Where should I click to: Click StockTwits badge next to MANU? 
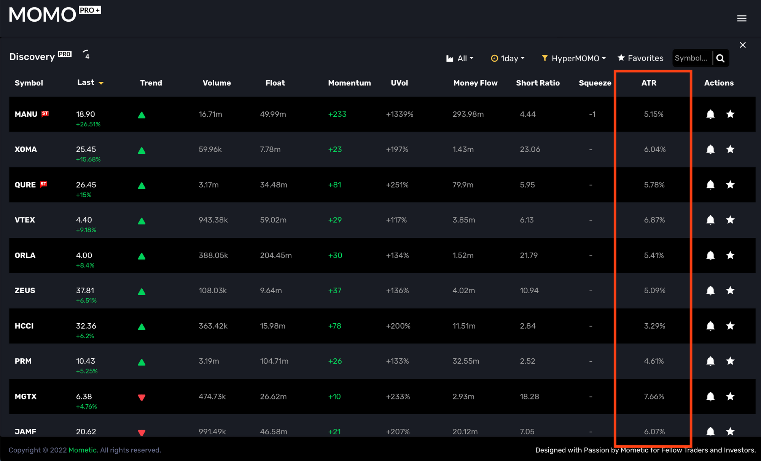tap(45, 113)
